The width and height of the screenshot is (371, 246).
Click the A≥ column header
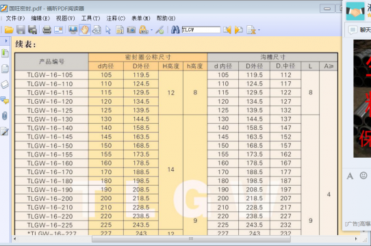[x=329, y=66]
